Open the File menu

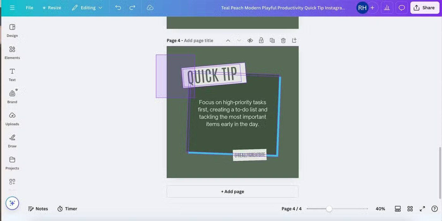[x=29, y=8]
